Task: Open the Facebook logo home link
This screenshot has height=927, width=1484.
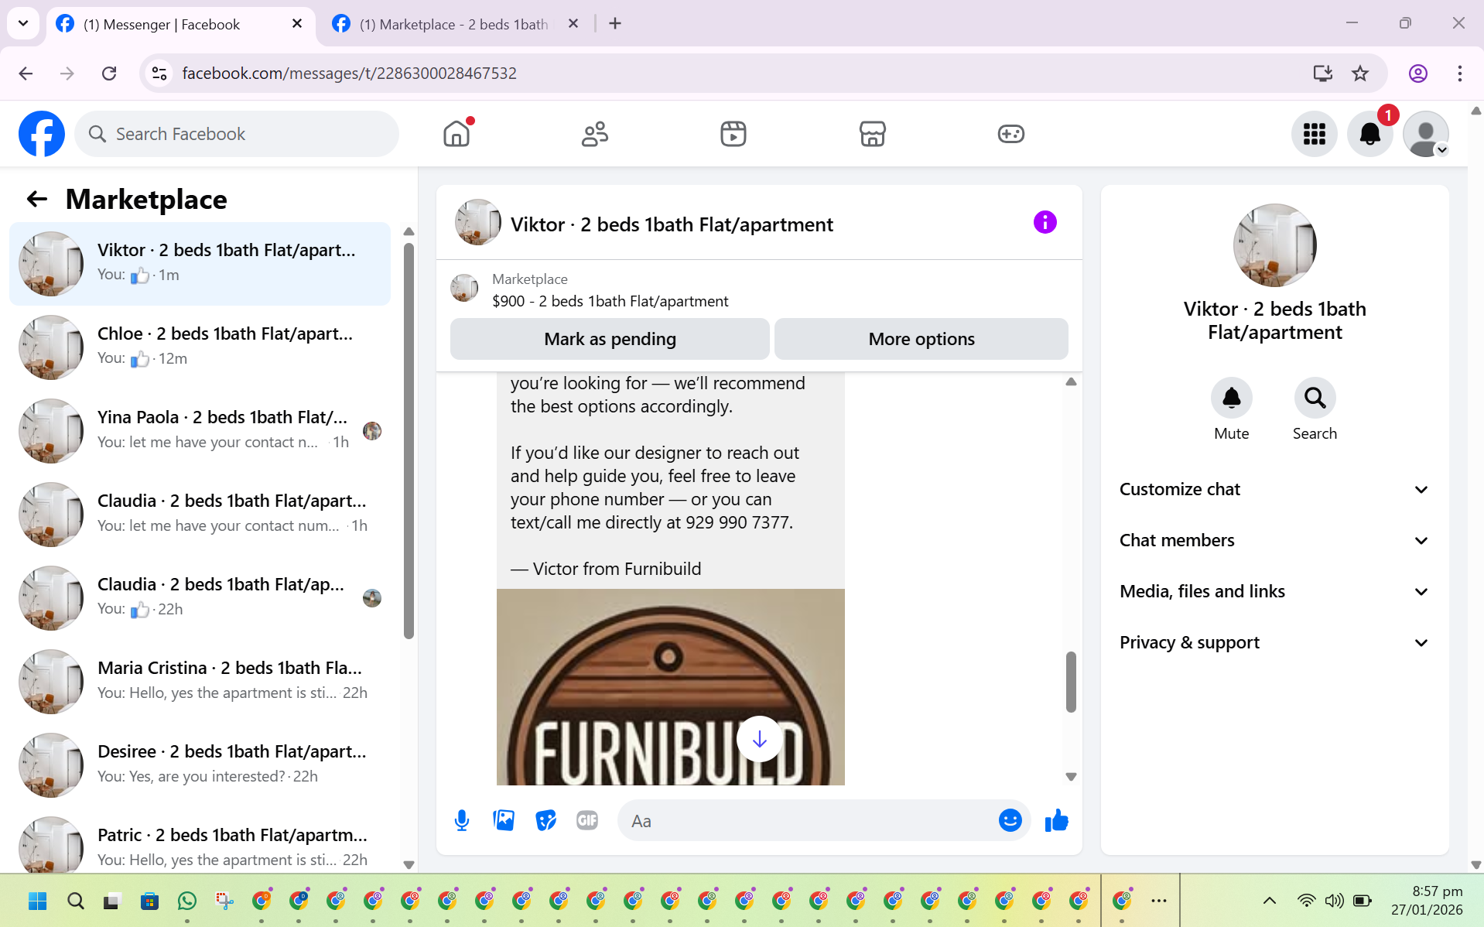Action: pyautogui.click(x=42, y=134)
